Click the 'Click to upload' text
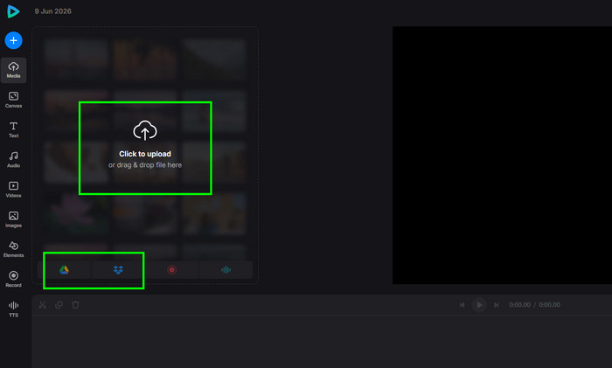The height and width of the screenshot is (368, 612). point(145,154)
